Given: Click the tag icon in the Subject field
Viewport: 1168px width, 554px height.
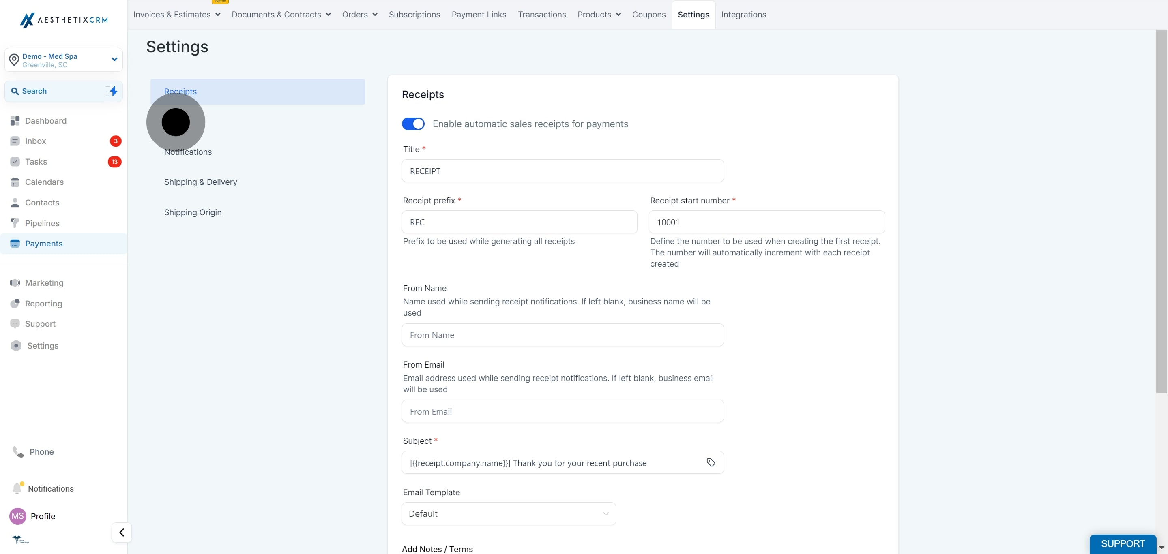Looking at the screenshot, I should (x=711, y=462).
